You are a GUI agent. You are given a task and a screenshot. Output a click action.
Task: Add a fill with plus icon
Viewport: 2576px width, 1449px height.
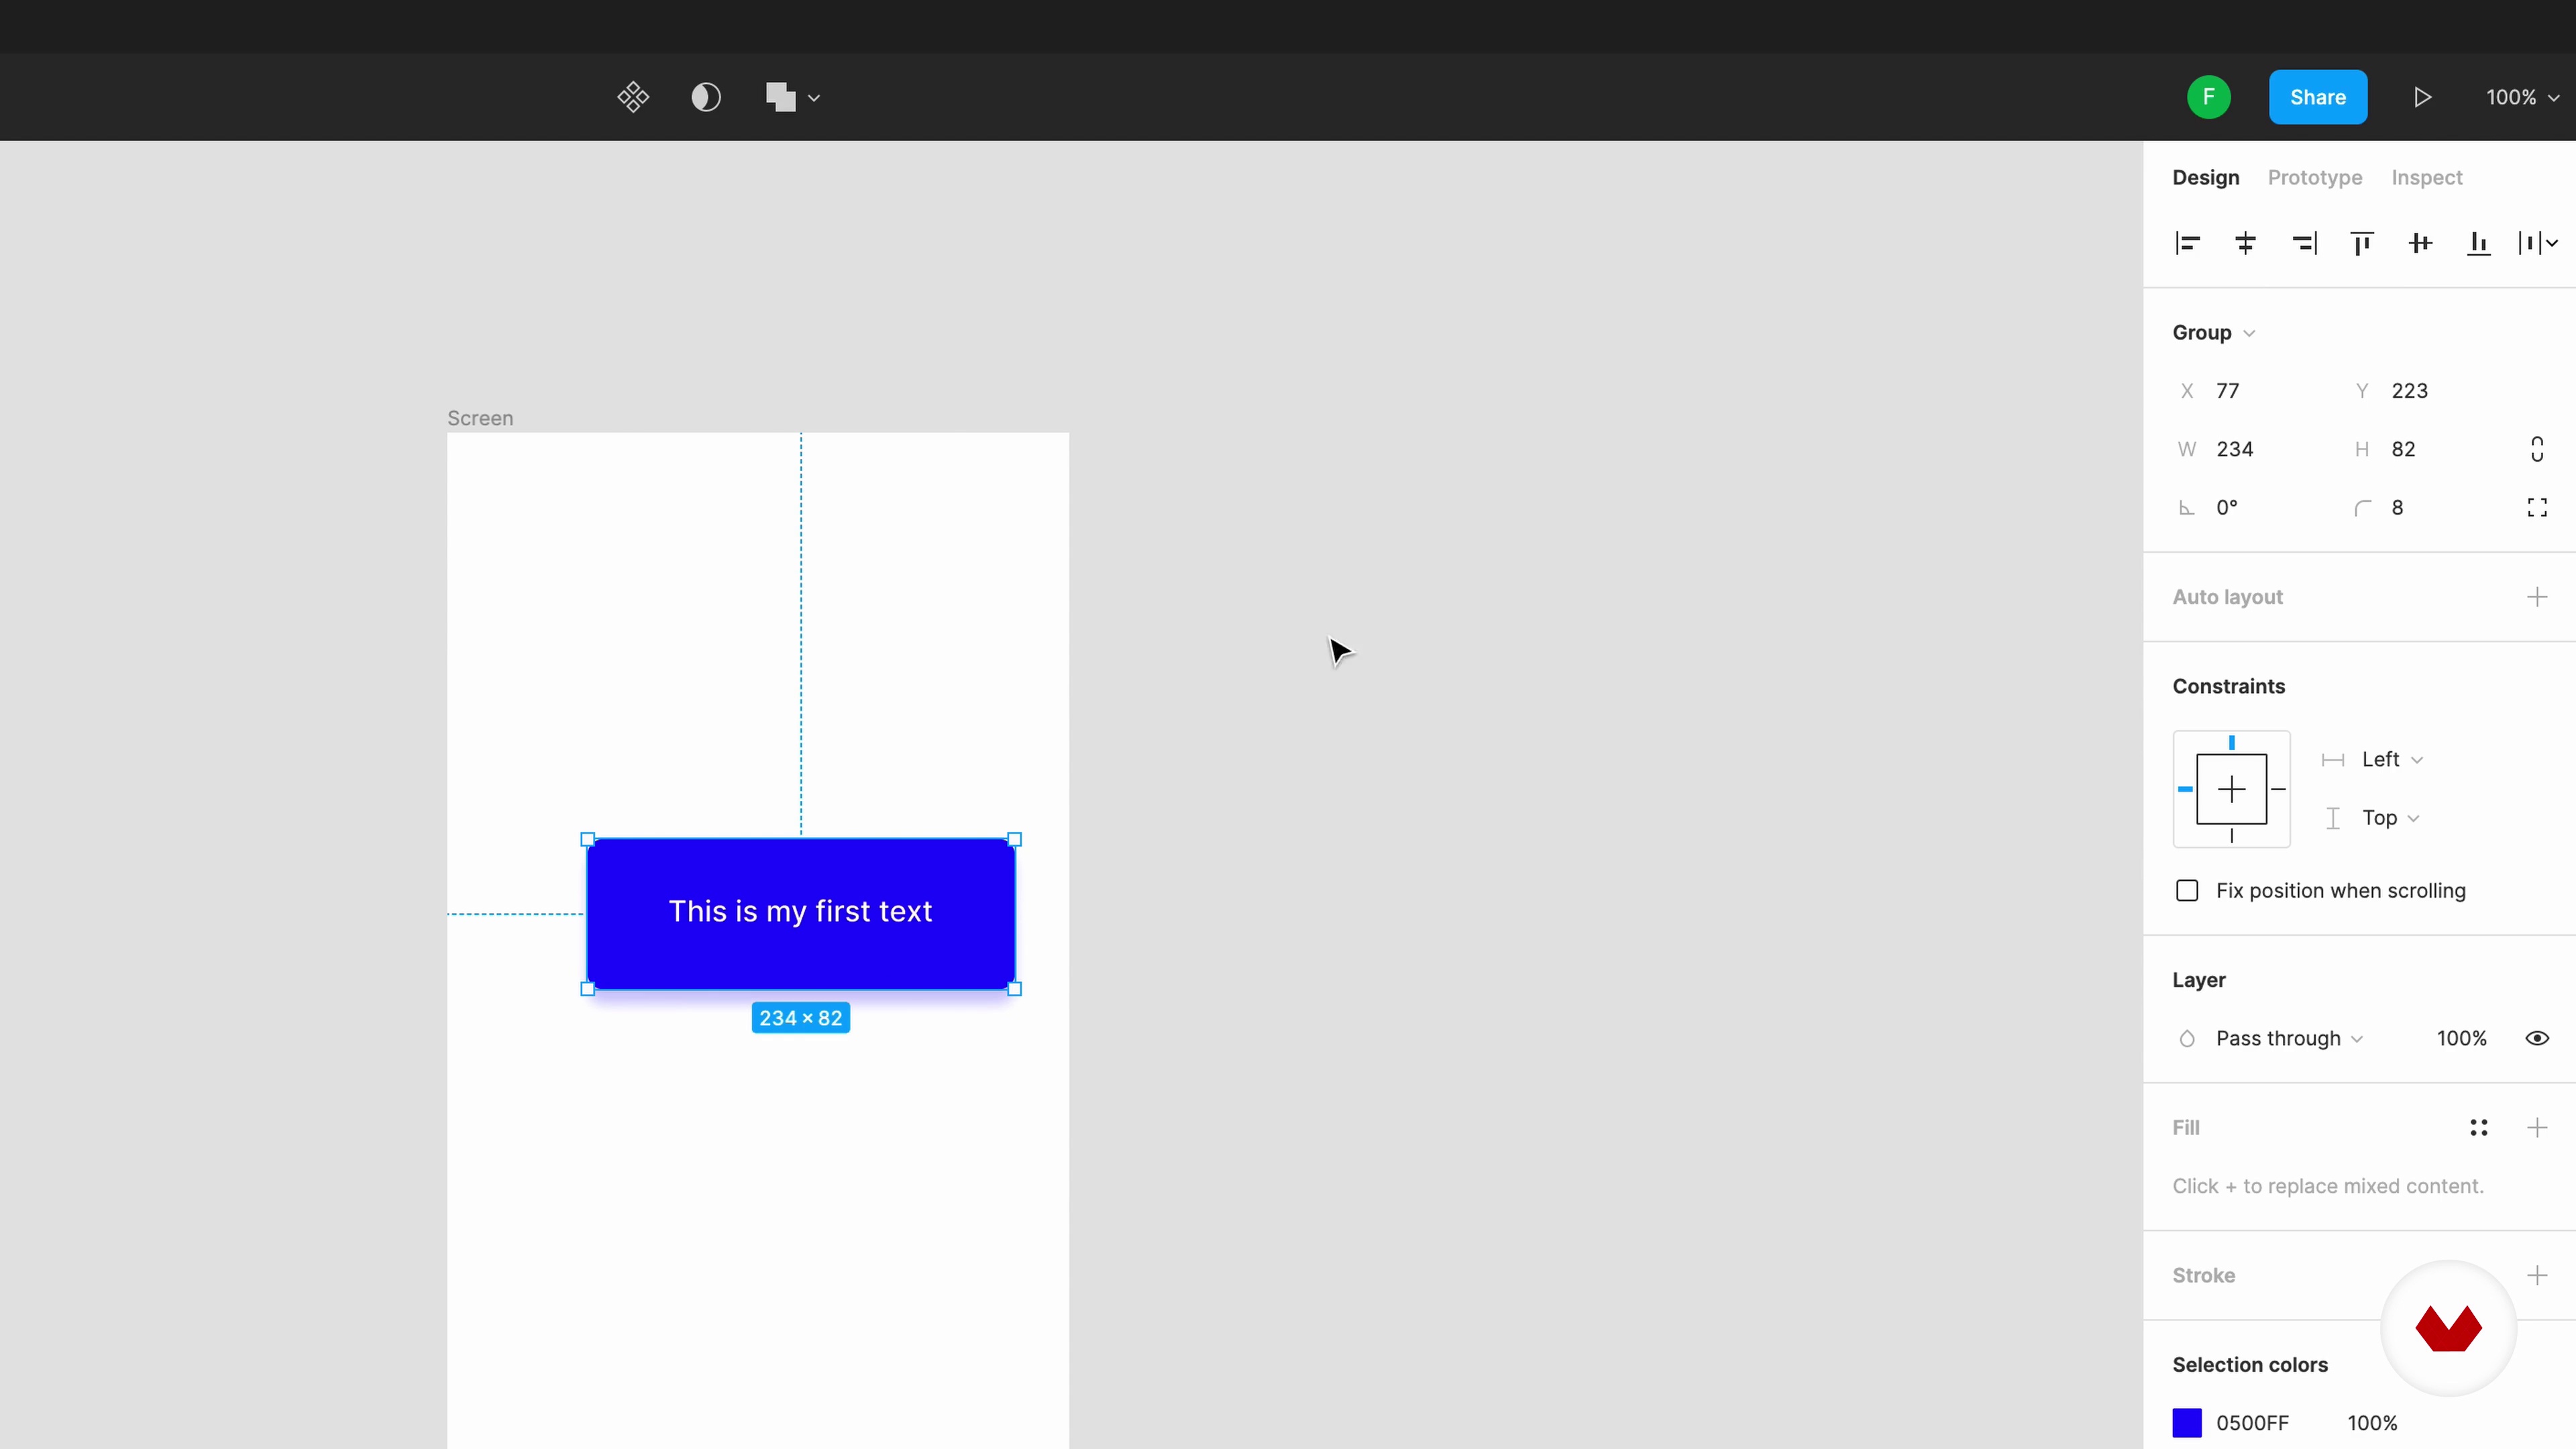click(x=2537, y=1128)
